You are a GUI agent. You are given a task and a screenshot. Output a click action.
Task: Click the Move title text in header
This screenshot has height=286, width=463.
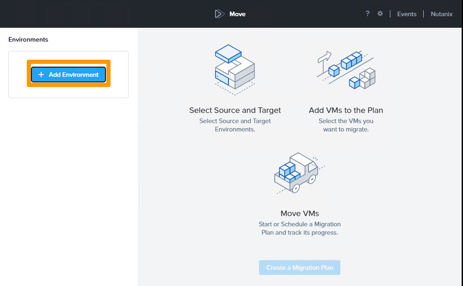point(237,14)
